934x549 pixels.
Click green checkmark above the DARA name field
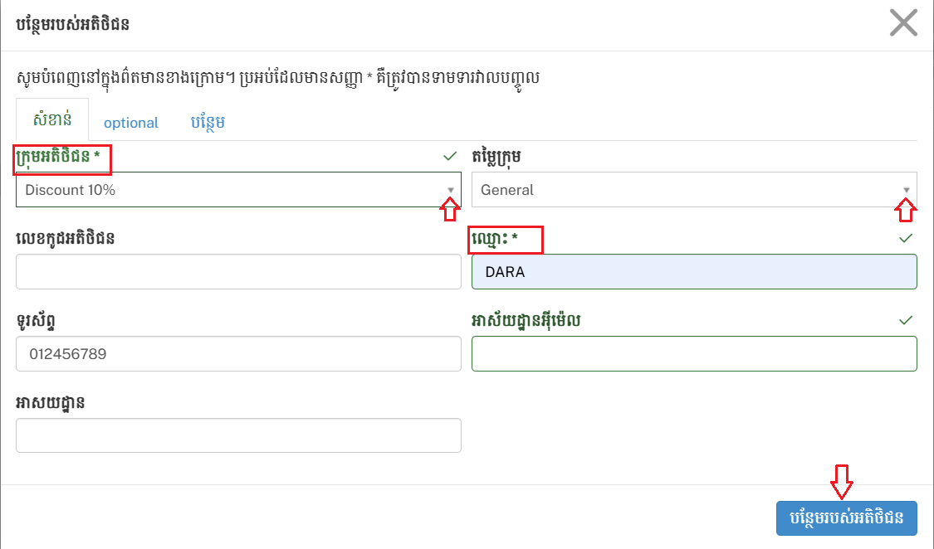click(906, 238)
